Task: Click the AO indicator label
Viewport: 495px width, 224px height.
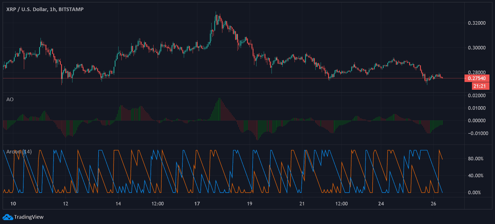Action: pos(10,99)
